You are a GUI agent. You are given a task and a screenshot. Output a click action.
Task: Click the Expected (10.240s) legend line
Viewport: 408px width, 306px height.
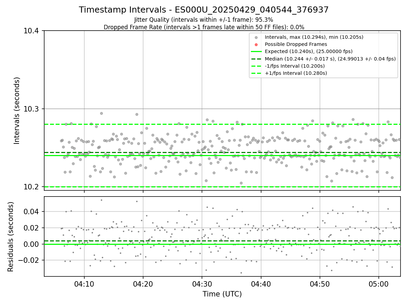coord(256,51)
